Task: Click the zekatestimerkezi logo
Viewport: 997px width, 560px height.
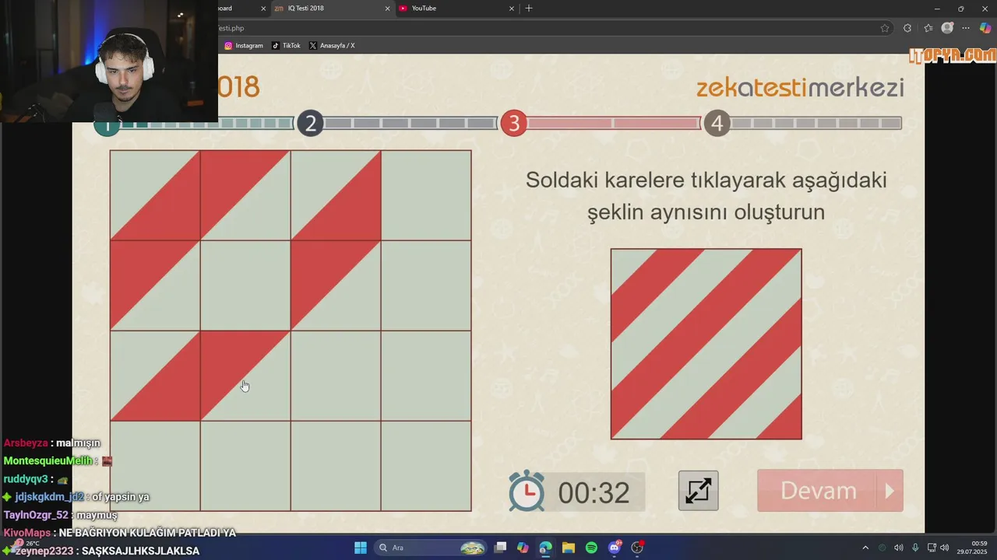Action: (x=800, y=87)
